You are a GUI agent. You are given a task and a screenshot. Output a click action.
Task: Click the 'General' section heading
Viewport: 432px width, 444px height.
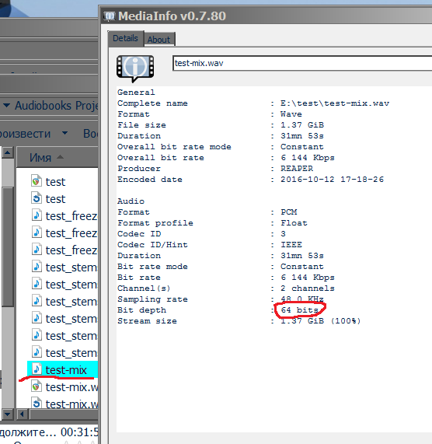(x=136, y=93)
